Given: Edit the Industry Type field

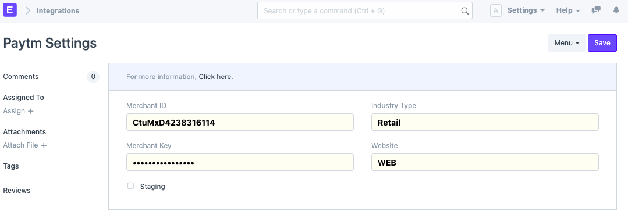Looking at the screenshot, I should 485,122.
